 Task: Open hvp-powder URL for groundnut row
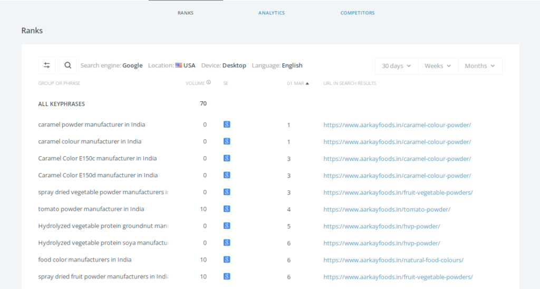382,226
